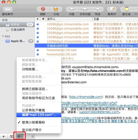The height and width of the screenshot is (140, 138).
Task: Click the Reply (回复) arrow icon
Action: tap(72, 9)
